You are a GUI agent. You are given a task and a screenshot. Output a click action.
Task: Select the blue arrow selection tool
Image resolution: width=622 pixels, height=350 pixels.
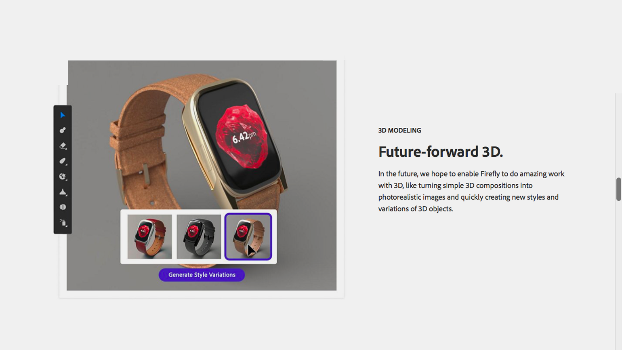63,115
